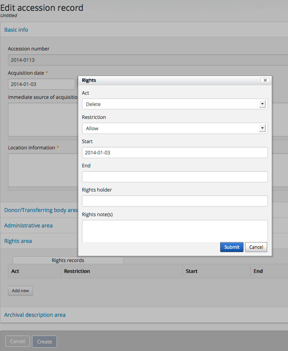Toggle the Rights area section header
The height and width of the screenshot is (351, 288).
18,241
